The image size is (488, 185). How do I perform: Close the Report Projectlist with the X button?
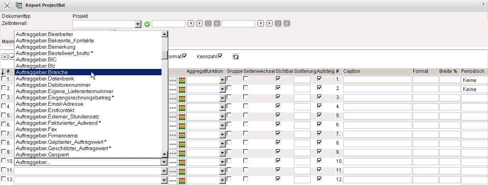tap(7, 6)
